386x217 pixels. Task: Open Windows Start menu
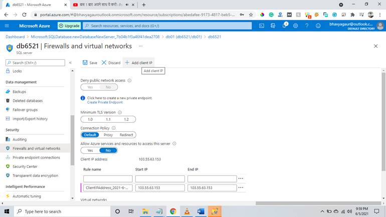7,211
